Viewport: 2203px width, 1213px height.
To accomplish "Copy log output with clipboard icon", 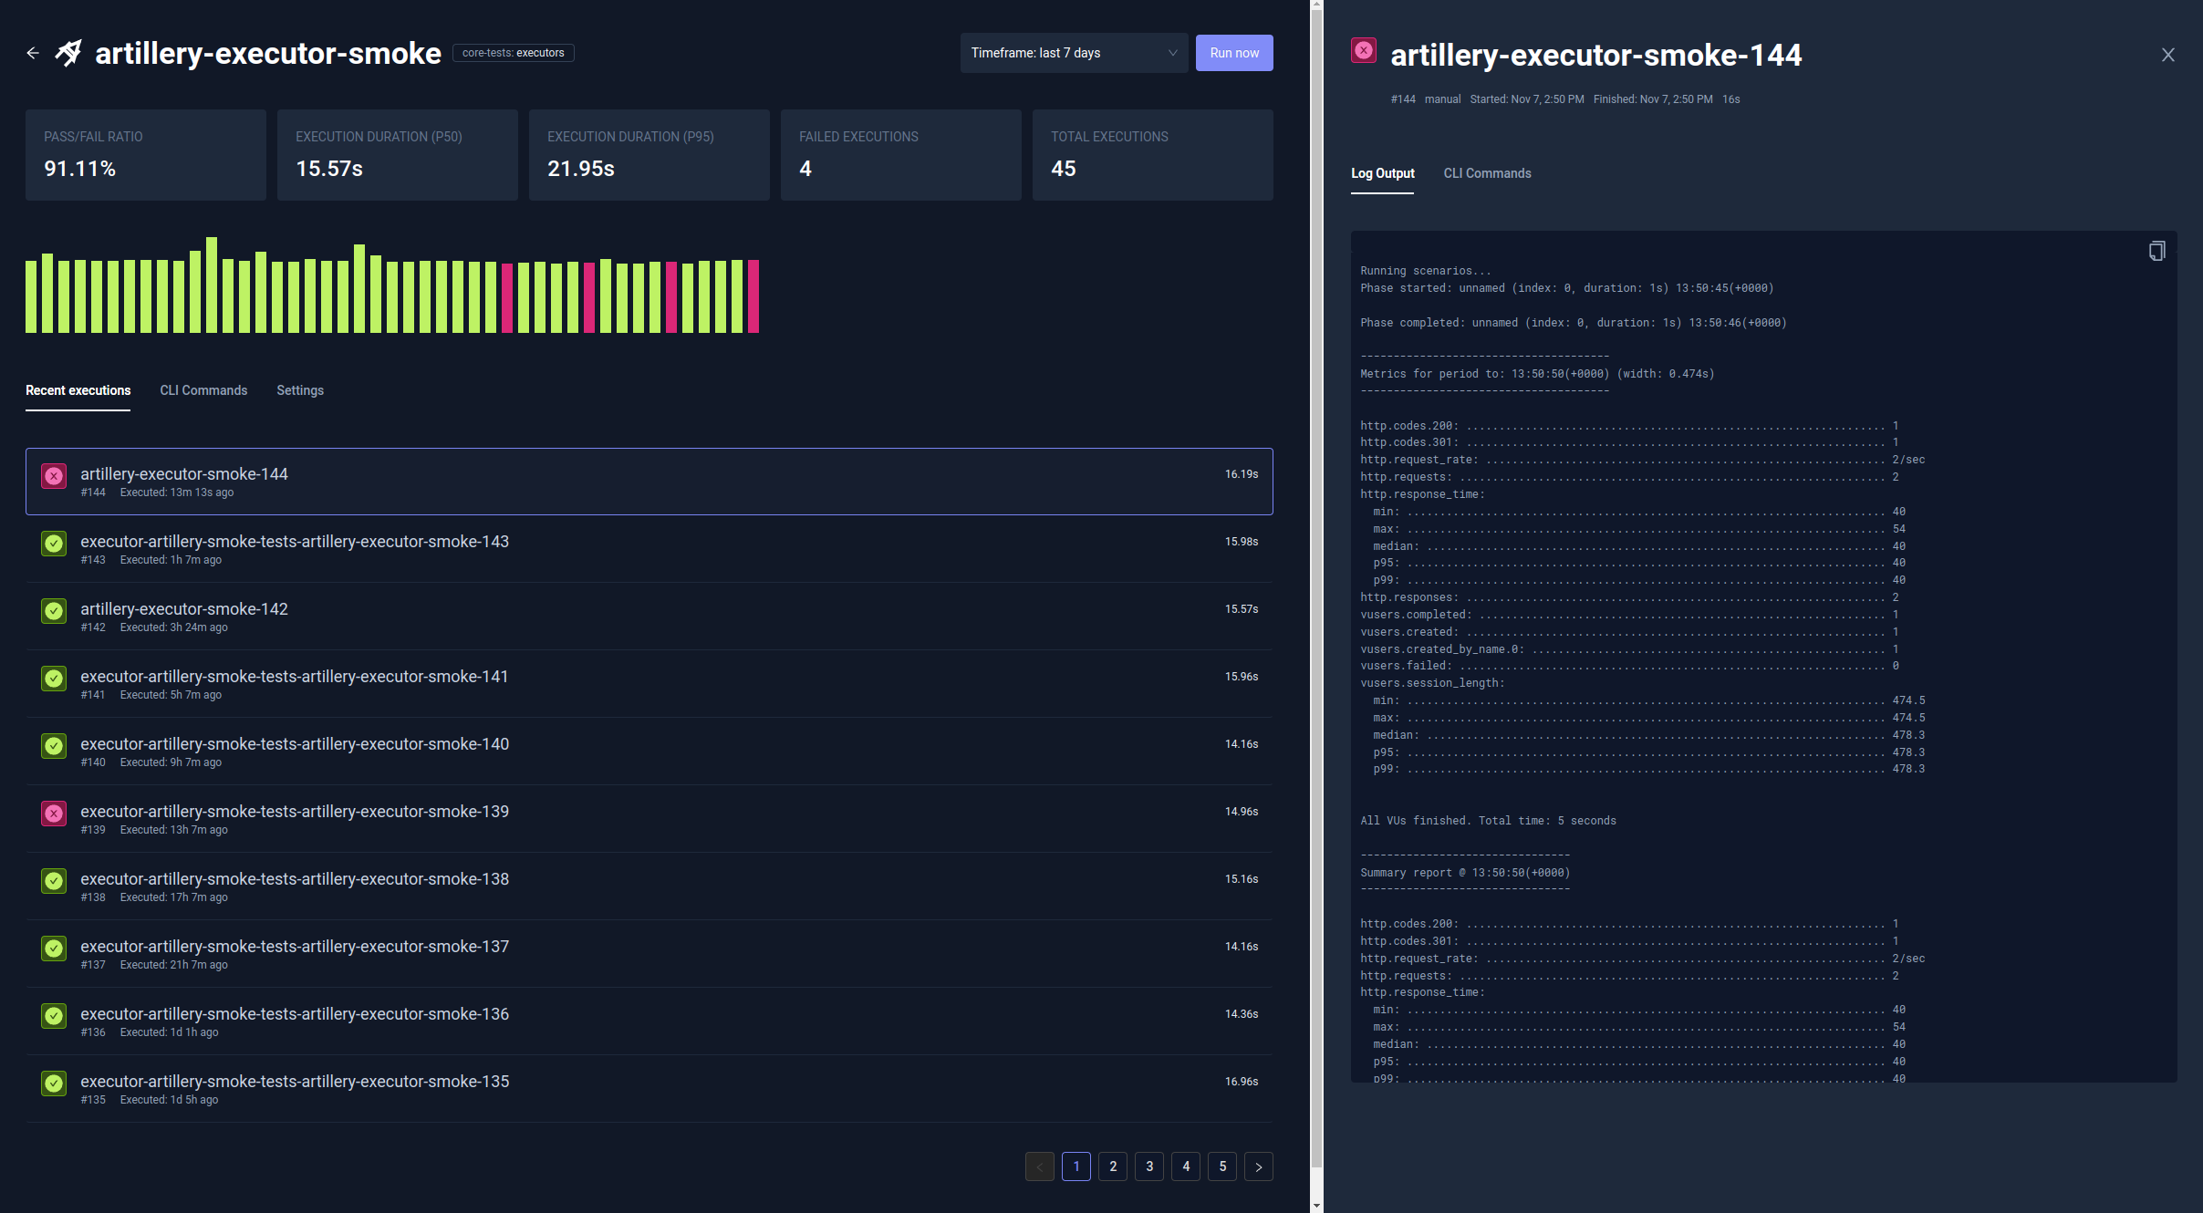I will pyautogui.click(x=2156, y=252).
